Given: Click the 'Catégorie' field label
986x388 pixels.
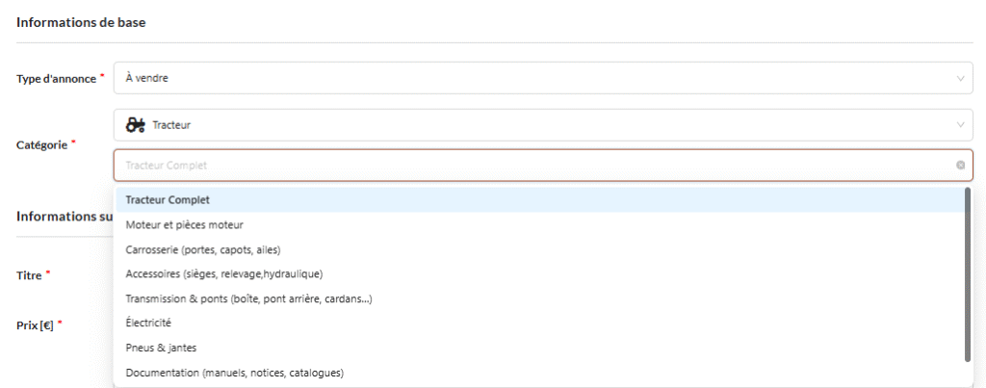Looking at the screenshot, I should click(41, 144).
